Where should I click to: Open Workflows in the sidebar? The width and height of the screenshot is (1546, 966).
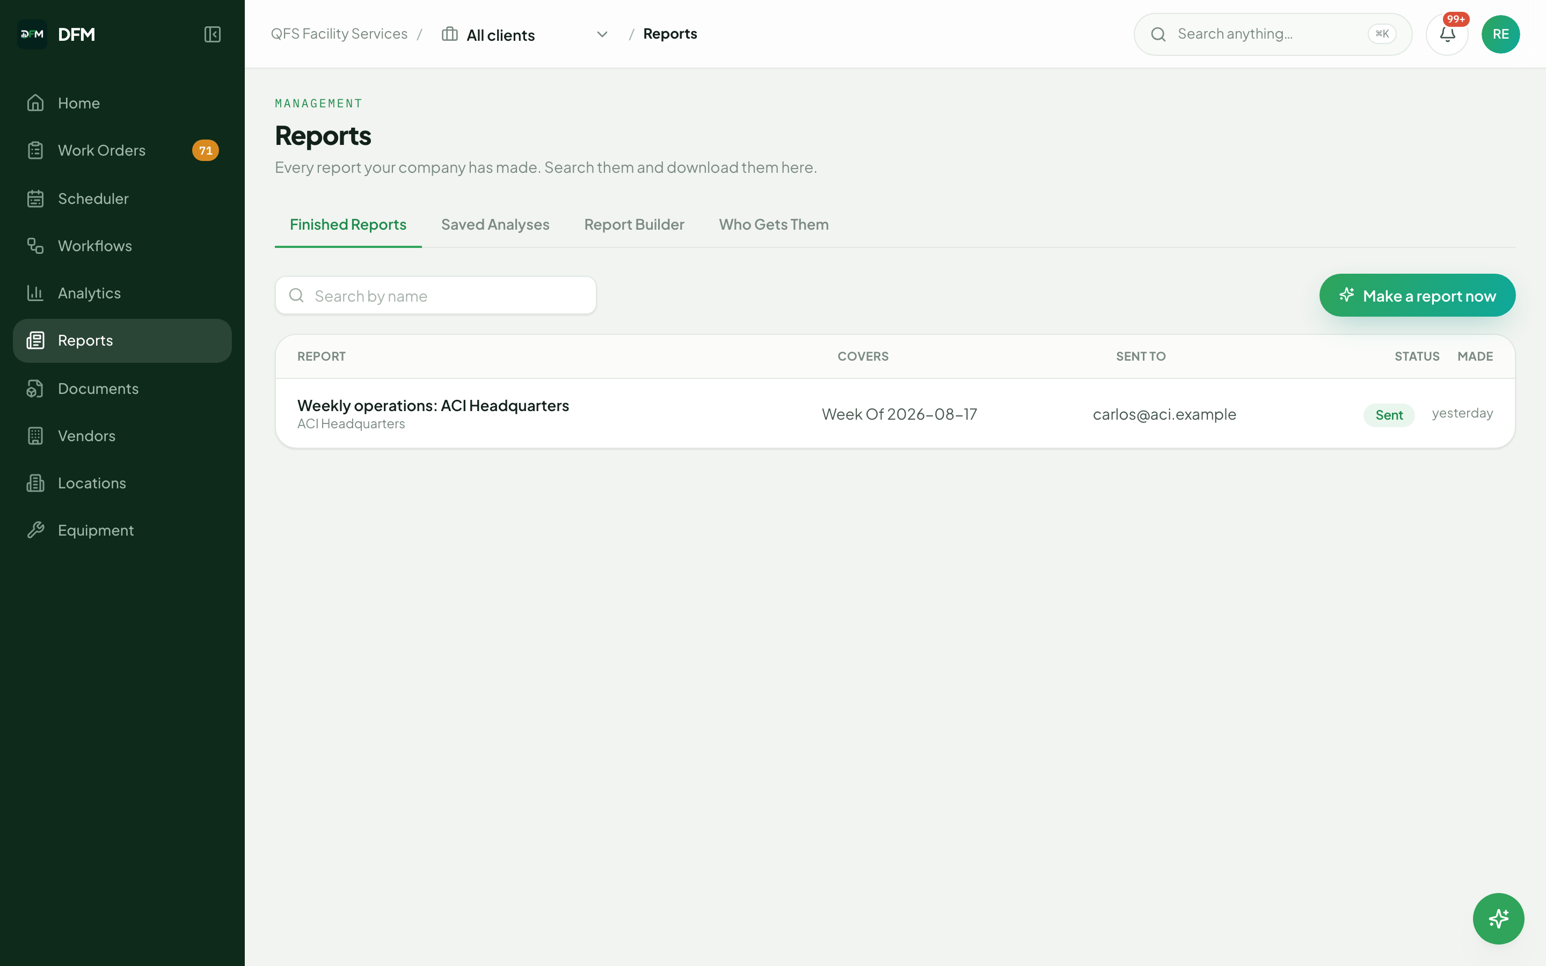(122, 246)
